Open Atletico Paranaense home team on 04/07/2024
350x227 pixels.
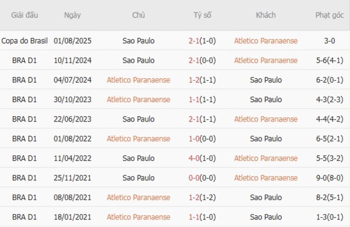(138, 80)
